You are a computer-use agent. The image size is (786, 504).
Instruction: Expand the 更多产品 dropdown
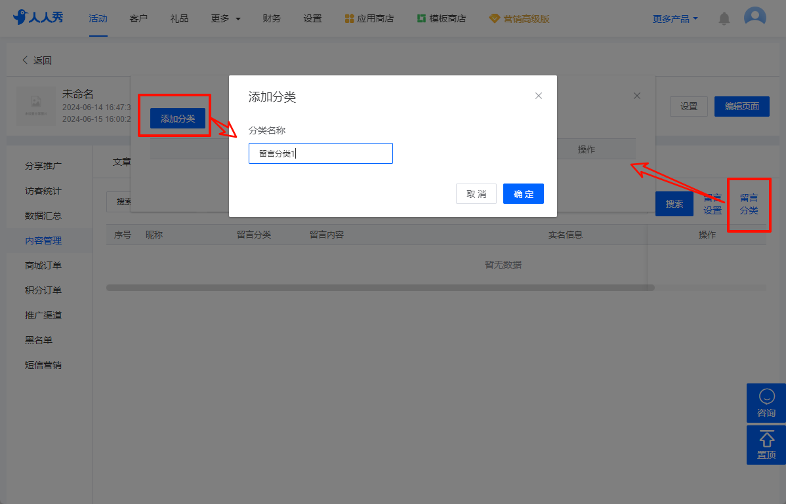(675, 18)
